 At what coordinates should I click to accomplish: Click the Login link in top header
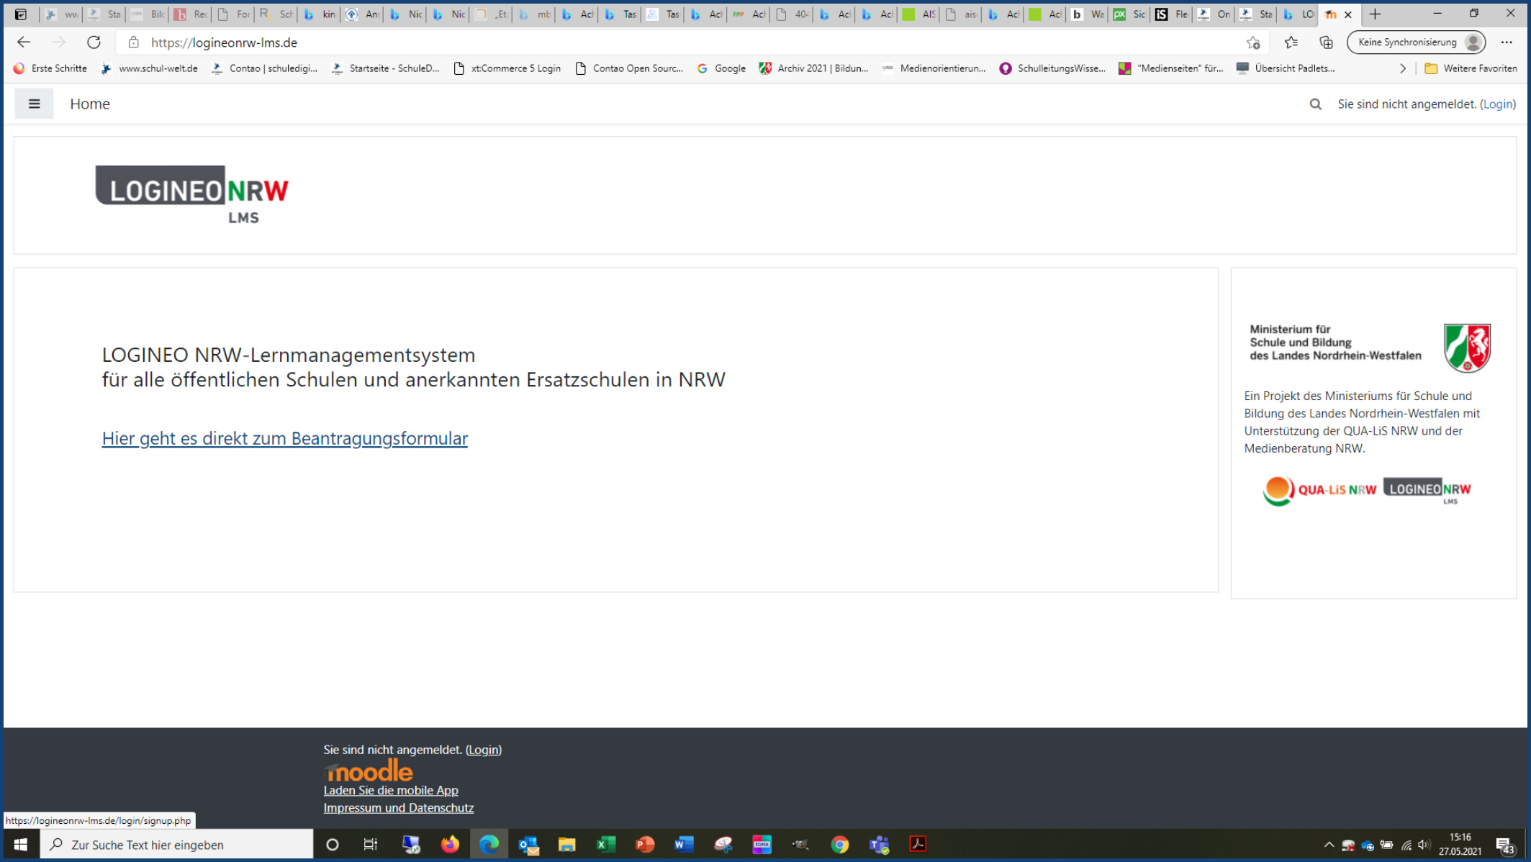[1498, 104]
